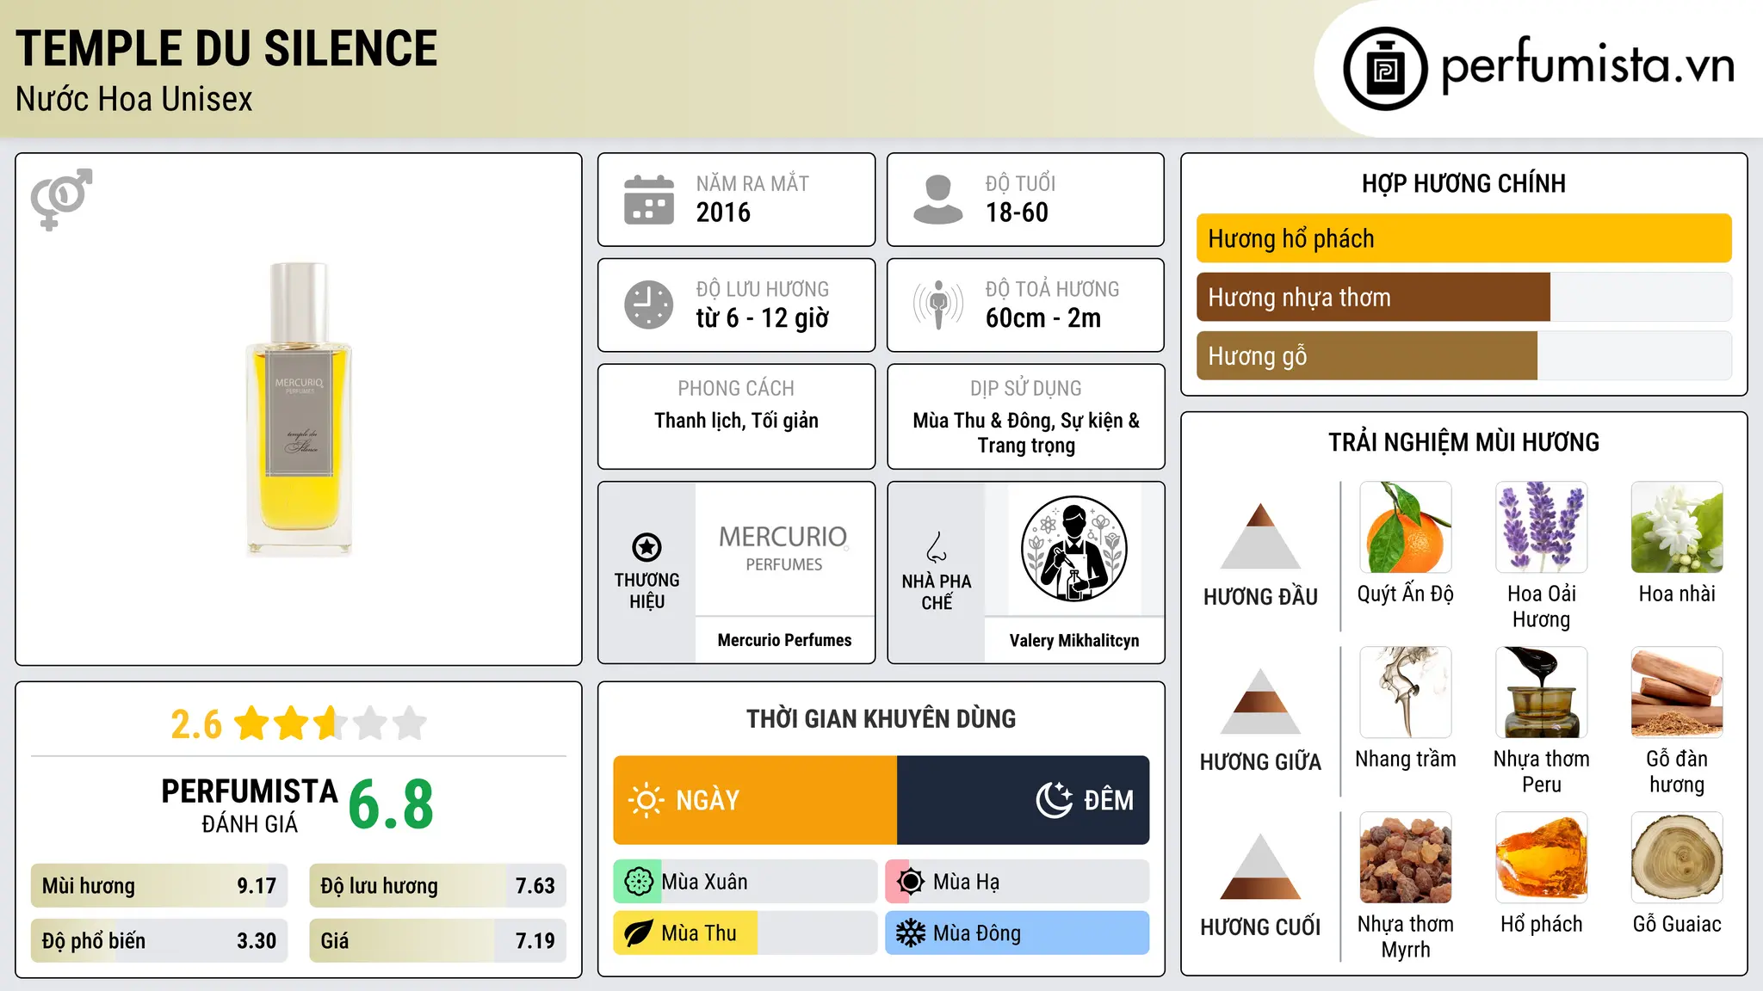
Task: Click the sillage icon beside Độ toả hương
Action: click(938, 305)
